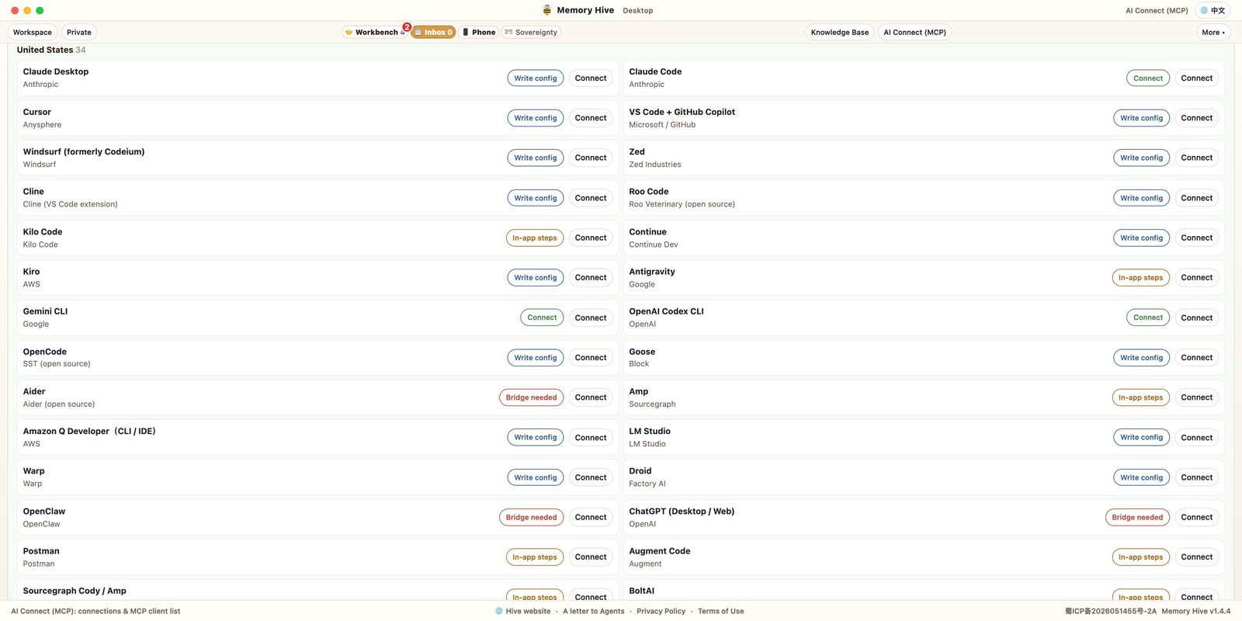The width and height of the screenshot is (1242, 621).
Task: Open the Inbox tab
Action: click(x=433, y=33)
